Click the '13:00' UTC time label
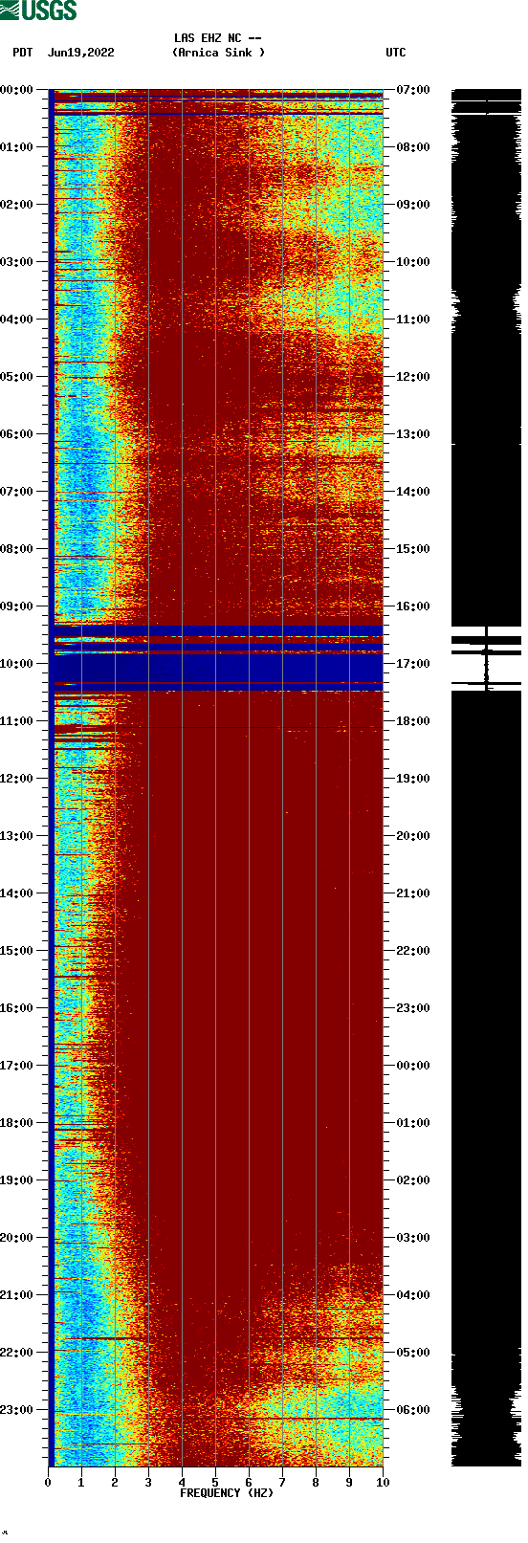 pyautogui.click(x=413, y=434)
